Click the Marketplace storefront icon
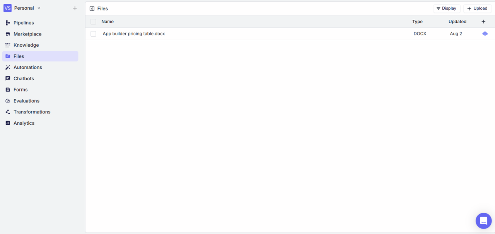 [8, 34]
